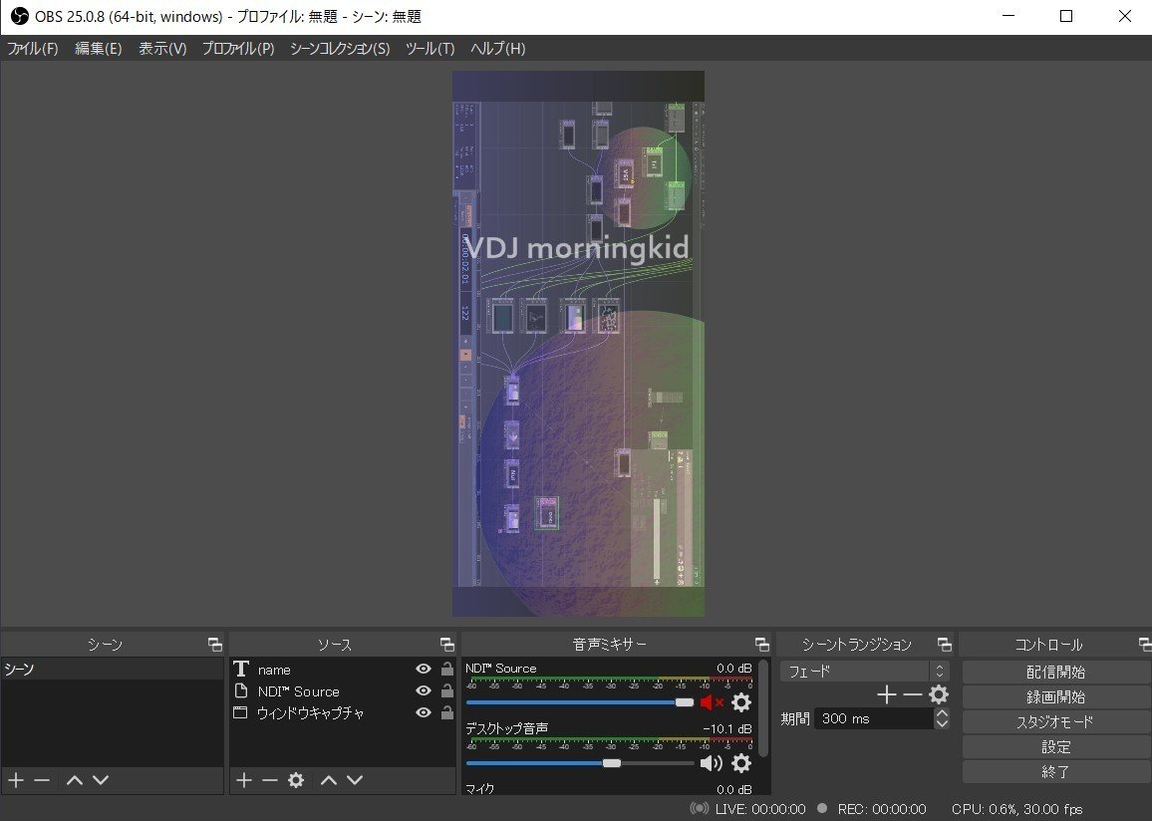Click the NDI Source file icon

pyautogui.click(x=241, y=691)
